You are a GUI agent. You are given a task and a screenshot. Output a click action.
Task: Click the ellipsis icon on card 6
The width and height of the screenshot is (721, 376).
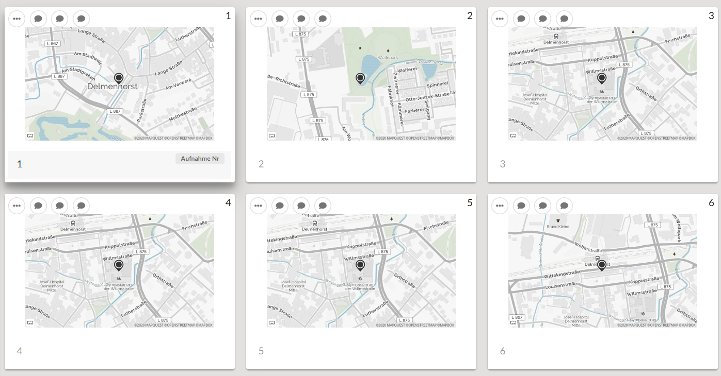500,205
